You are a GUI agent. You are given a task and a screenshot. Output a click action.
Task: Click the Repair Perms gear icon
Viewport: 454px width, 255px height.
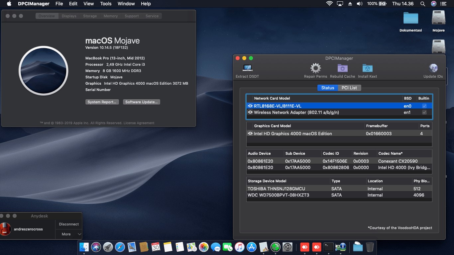pyautogui.click(x=315, y=68)
